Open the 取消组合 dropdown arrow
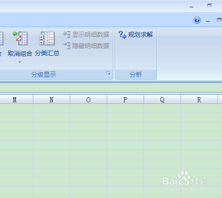Image resolution: width=222 pixels, height=198 pixels. (19, 62)
